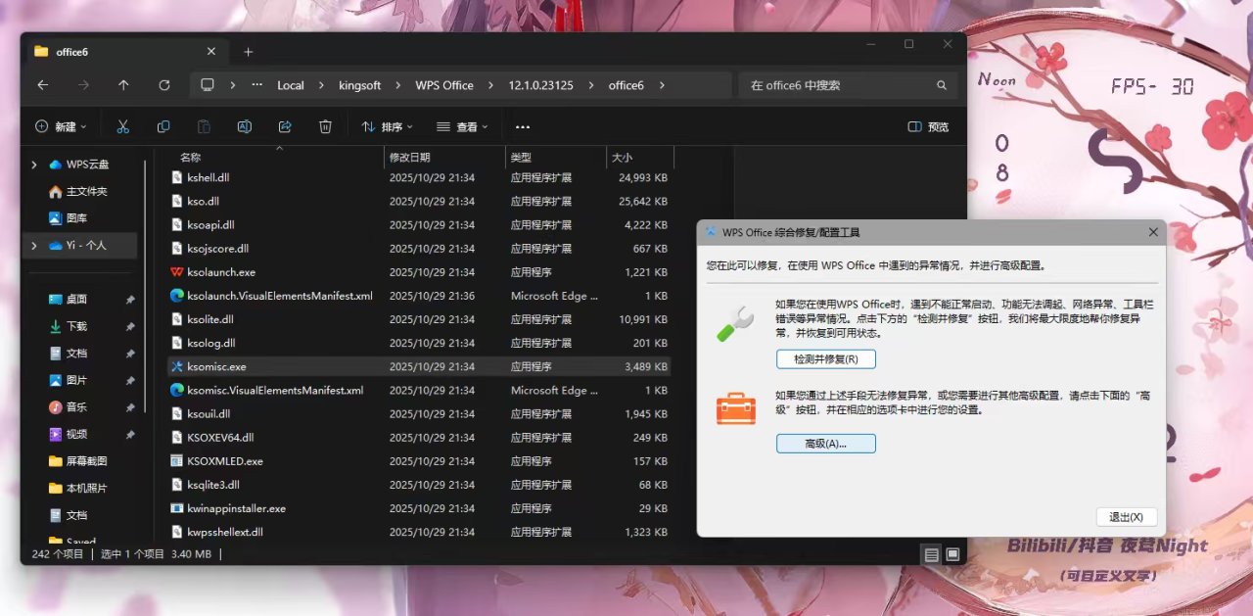
Task: Go up one folder level arrow
Action: click(x=123, y=85)
